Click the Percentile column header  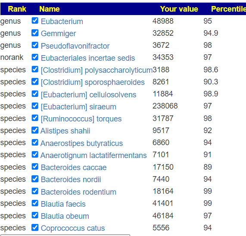click(x=229, y=9)
